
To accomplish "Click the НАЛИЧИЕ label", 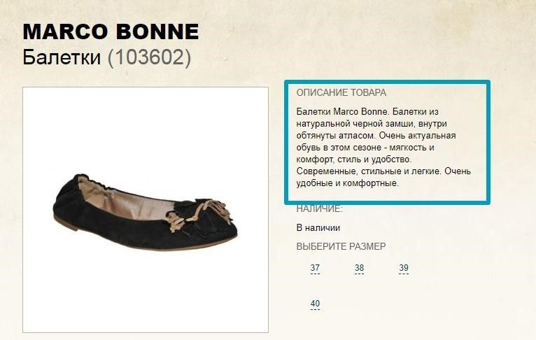I will point(319,208).
